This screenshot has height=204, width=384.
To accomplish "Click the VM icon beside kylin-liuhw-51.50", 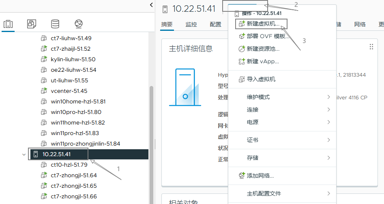I will (x=44, y=59).
